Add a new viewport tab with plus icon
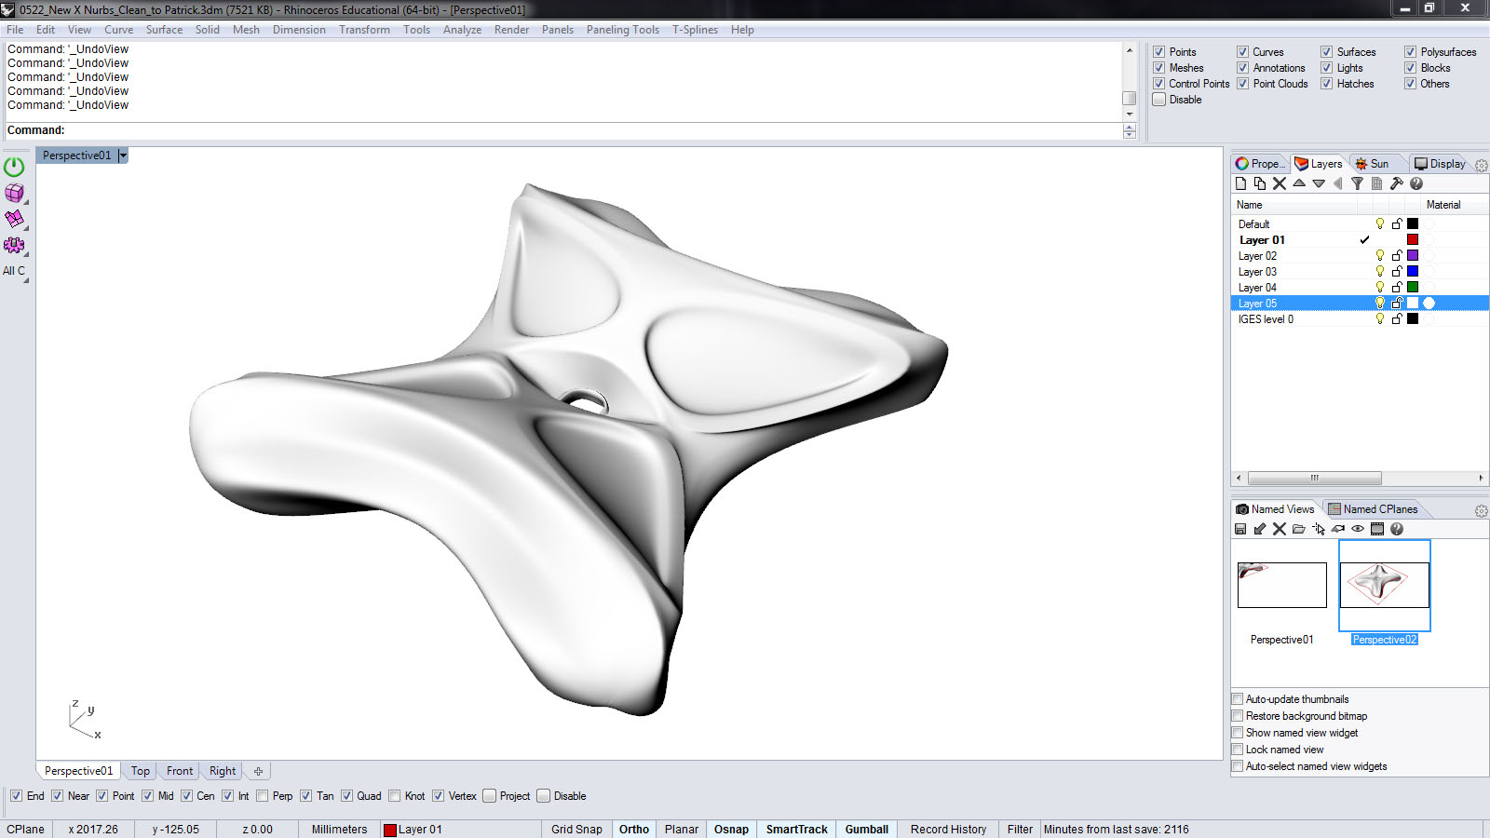The height and width of the screenshot is (838, 1490). pyautogui.click(x=258, y=771)
